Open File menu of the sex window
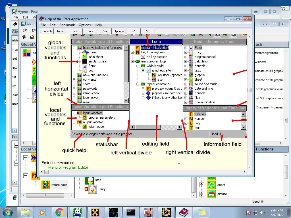This screenshot has width=291, height=218. [25, 30]
